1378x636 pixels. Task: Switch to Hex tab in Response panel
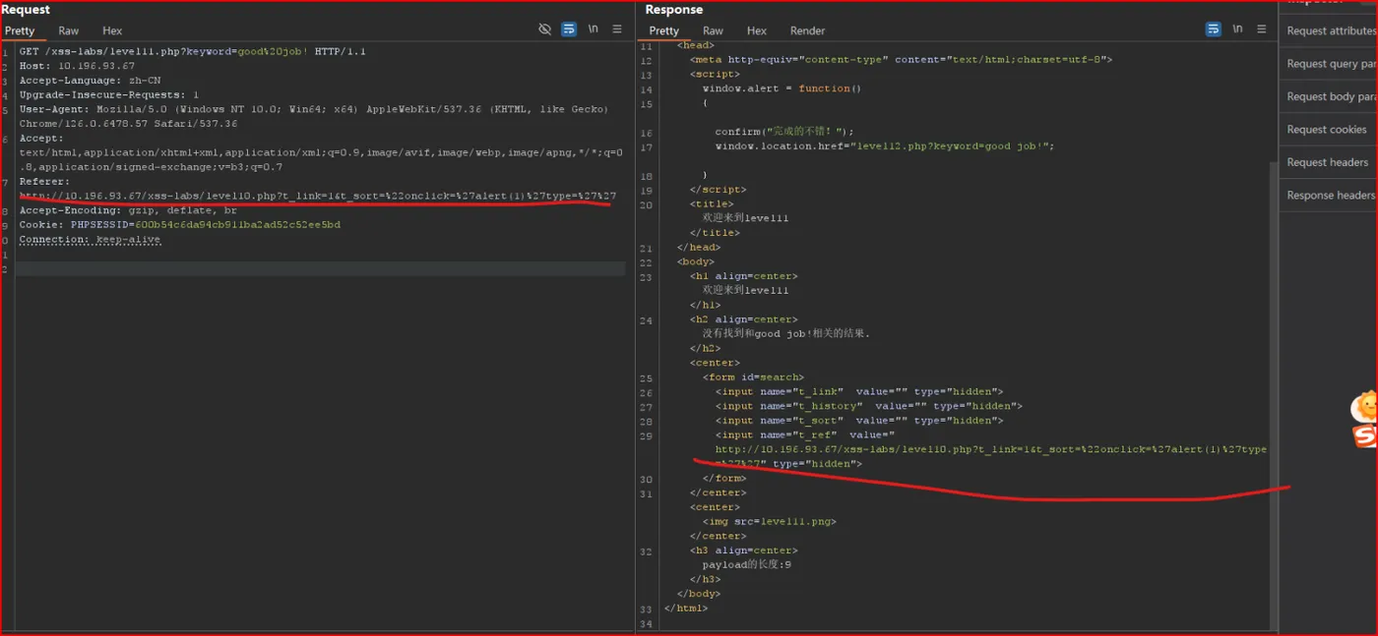[757, 30]
